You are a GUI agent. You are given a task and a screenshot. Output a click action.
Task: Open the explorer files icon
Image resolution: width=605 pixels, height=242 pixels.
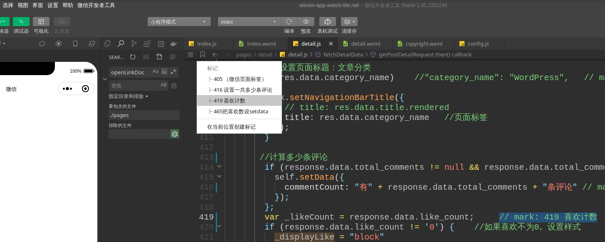(x=107, y=44)
